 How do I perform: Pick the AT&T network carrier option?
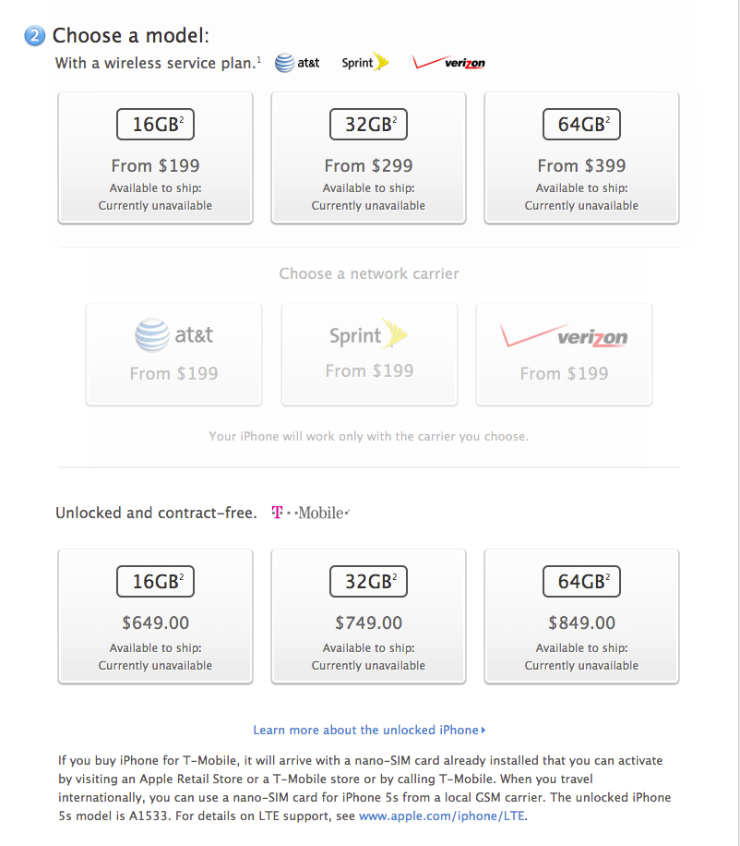(x=173, y=355)
